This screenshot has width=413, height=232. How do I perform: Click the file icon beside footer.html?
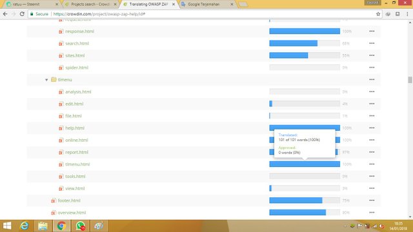tap(54, 201)
